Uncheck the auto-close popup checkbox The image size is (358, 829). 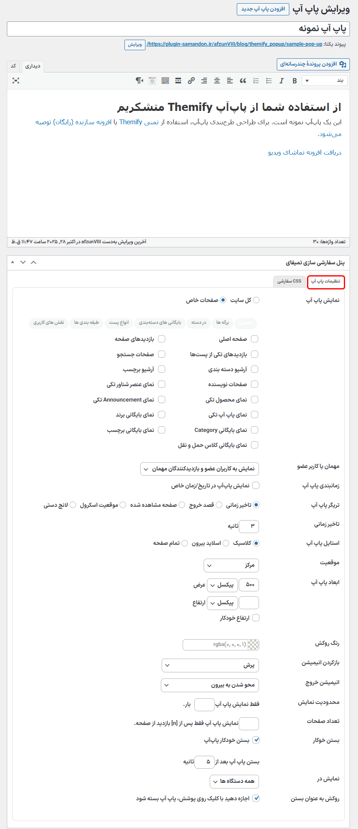tap(256, 740)
